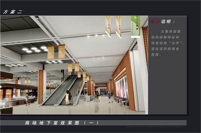Select the 设计说明 heading
The height and width of the screenshot is (133, 201).
coord(162,22)
